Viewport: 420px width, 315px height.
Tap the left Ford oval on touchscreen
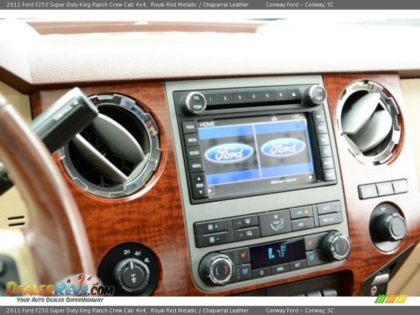click(x=229, y=152)
